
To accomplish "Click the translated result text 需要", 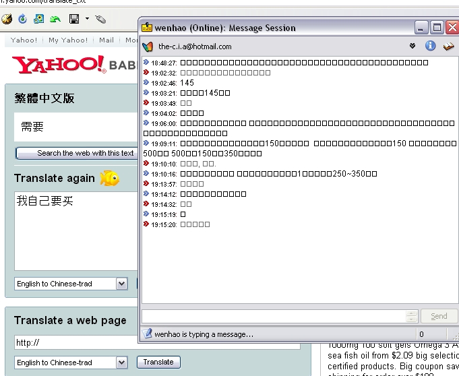I will pos(32,127).
